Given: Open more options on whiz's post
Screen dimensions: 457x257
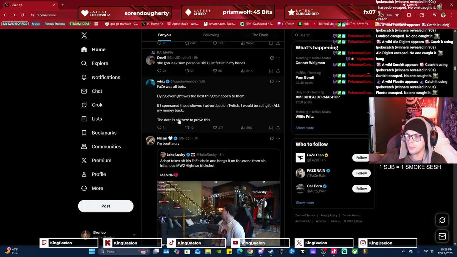Looking at the screenshot, I should click(278, 81).
